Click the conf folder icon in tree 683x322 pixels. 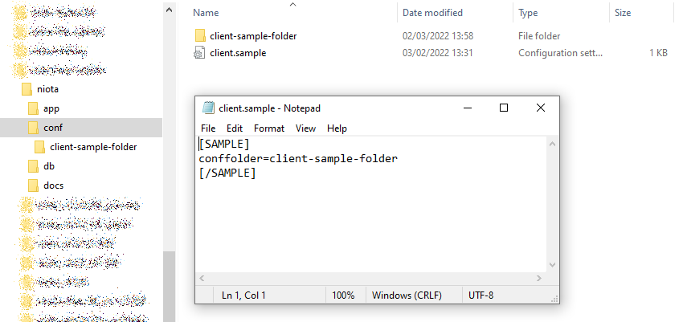click(33, 127)
